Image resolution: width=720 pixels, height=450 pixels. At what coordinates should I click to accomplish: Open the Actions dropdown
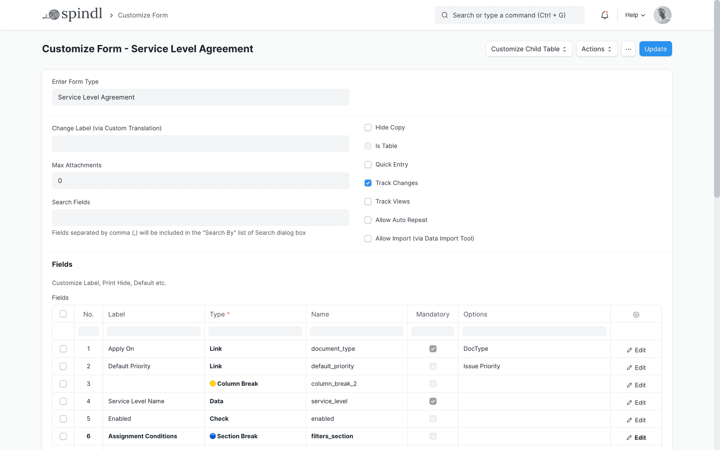click(597, 49)
